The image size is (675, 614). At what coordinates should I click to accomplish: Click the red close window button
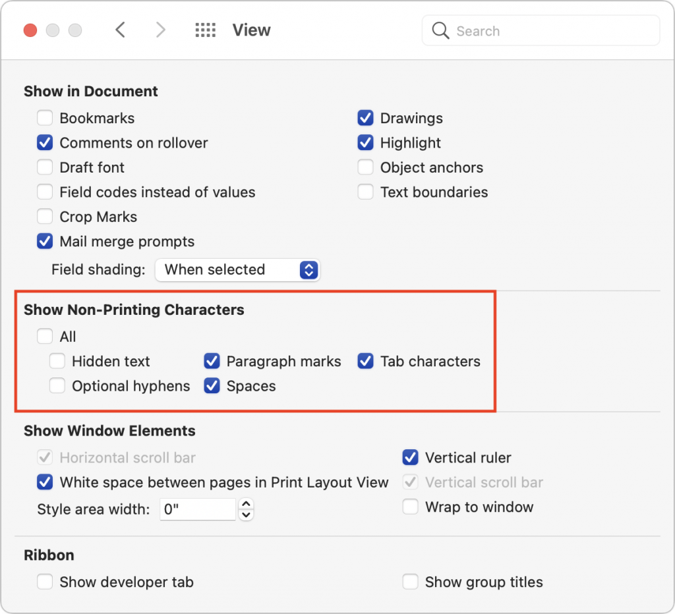[x=30, y=30]
